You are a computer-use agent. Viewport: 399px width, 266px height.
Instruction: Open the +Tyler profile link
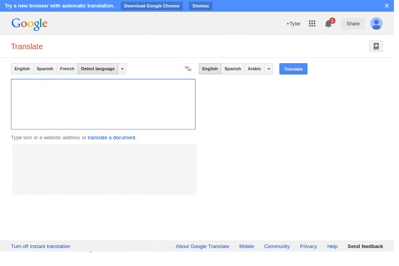[x=293, y=23]
